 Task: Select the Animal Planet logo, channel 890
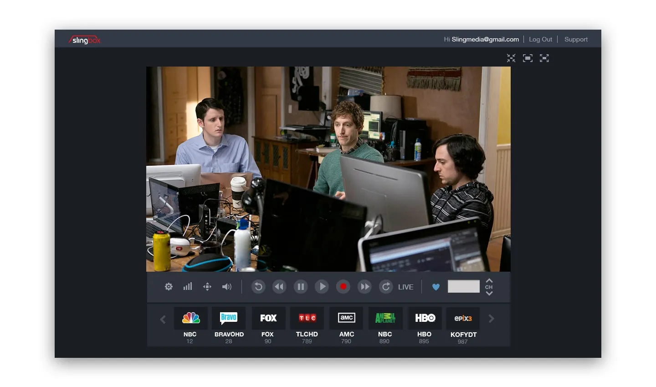point(385,318)
